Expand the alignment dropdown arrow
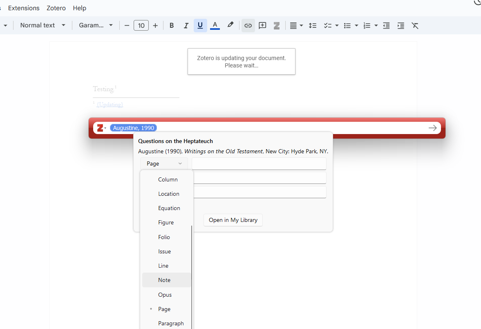This screenshot has height=329, width=481. [x=301, y=25]
